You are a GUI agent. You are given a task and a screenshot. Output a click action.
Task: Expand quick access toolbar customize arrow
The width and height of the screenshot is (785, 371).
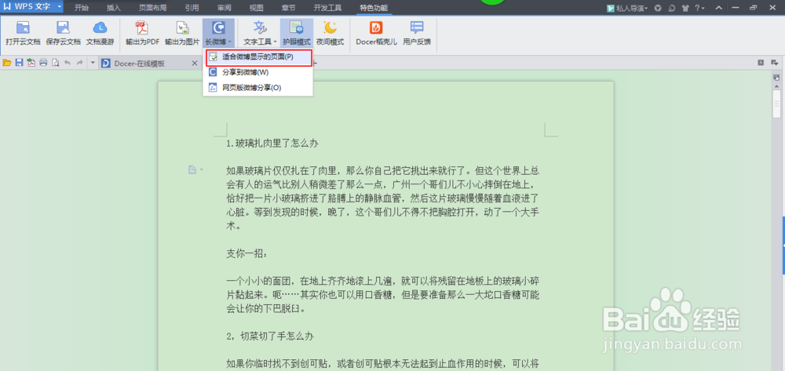[x=93, y=63]
